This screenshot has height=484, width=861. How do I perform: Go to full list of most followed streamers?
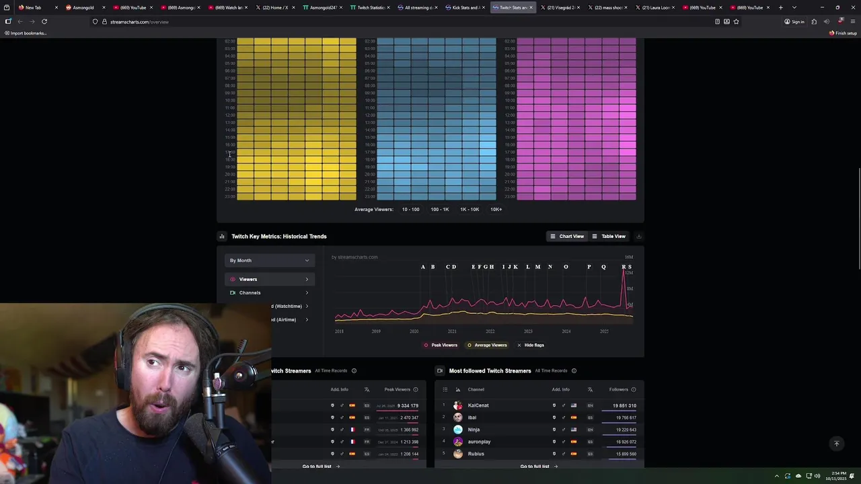(x=538, y=467)
